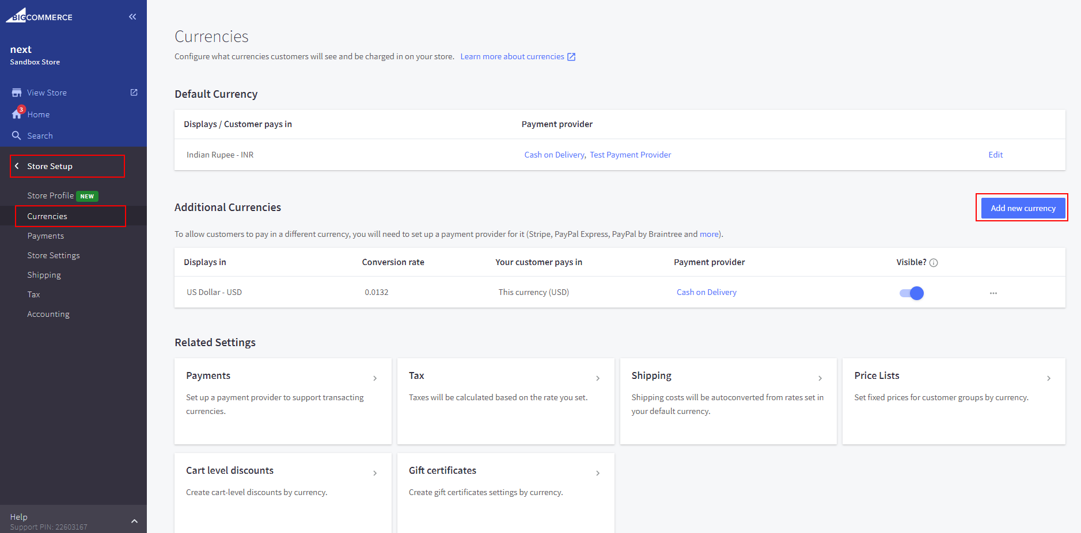This screenshot has height=533, width=1081.
Task: Open Shipping in the sidebar menu
Action: (x=44, y=275)
